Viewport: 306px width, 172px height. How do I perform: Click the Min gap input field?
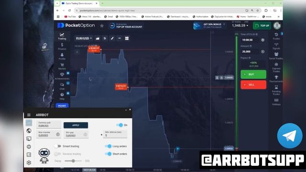(76, 134)
